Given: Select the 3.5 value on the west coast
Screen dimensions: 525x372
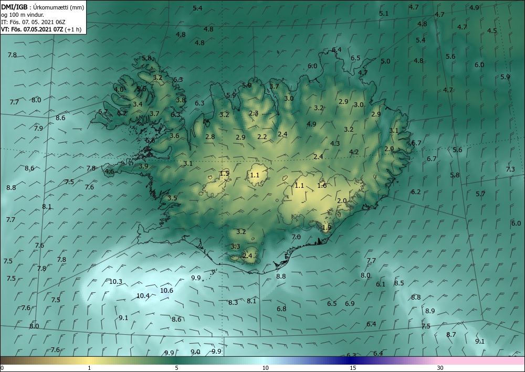Looking at the screenshot, I should tap(172, 198).
